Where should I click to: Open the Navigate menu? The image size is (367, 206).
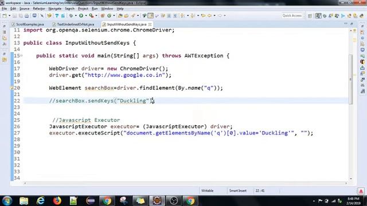click(55, 9)
